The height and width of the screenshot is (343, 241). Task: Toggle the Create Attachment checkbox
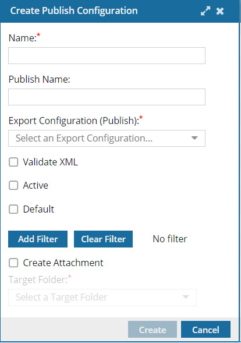coord(13,263)
